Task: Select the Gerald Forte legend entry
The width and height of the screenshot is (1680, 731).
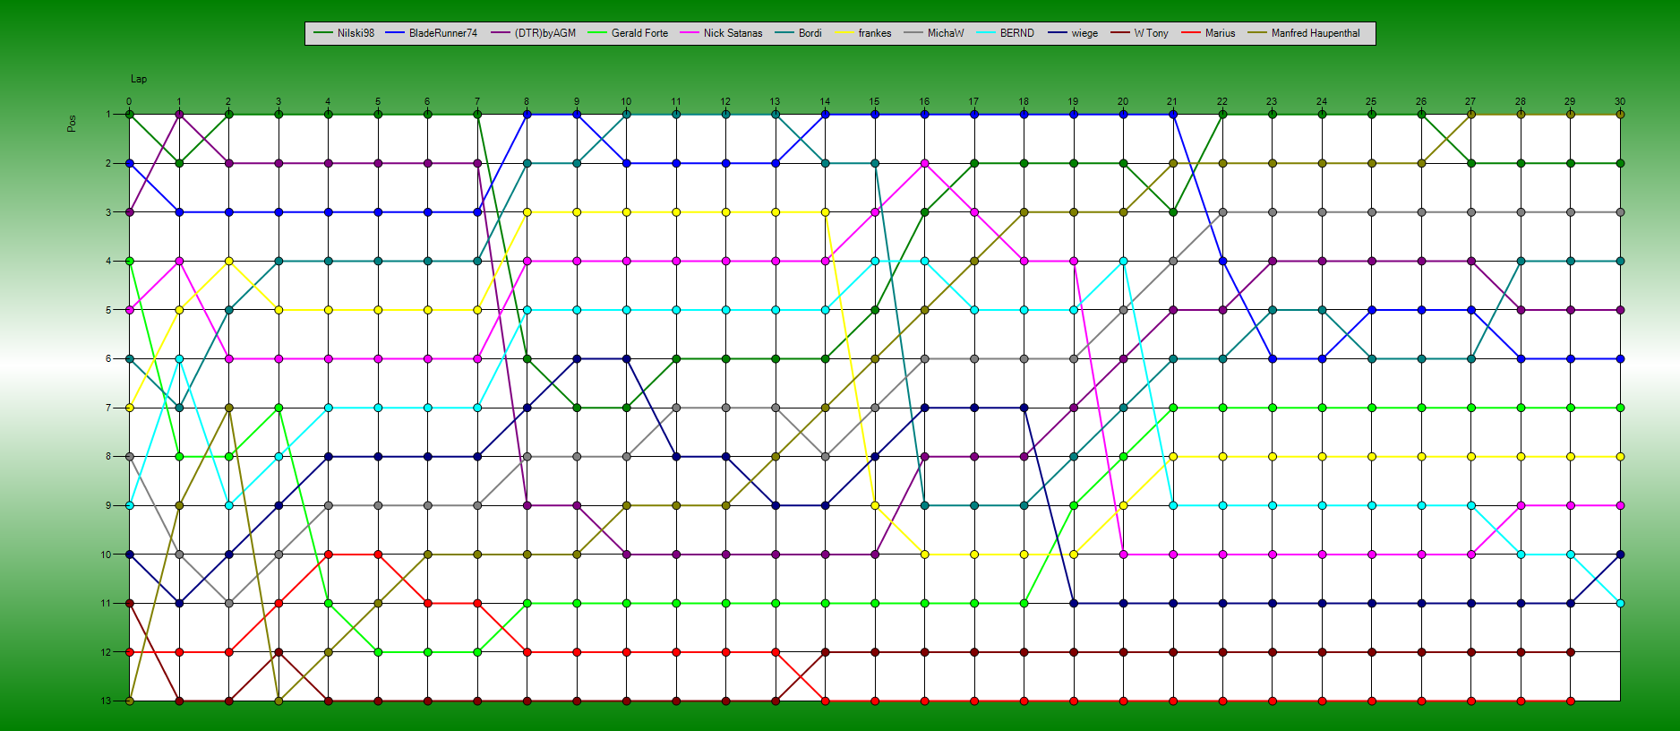Action: (628, 33)
